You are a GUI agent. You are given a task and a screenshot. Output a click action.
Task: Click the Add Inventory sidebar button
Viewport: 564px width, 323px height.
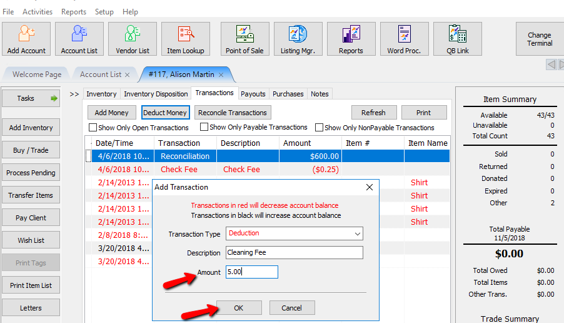(x=31, y=128)
